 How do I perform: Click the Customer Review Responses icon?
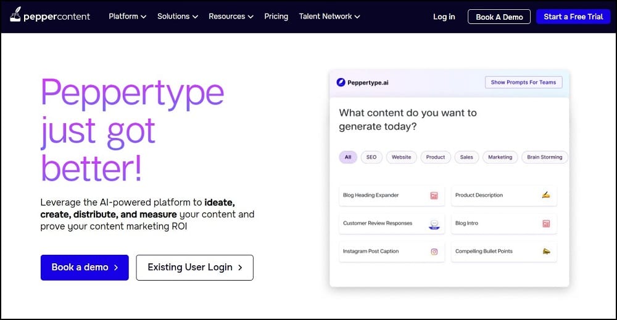click(434, 224)
